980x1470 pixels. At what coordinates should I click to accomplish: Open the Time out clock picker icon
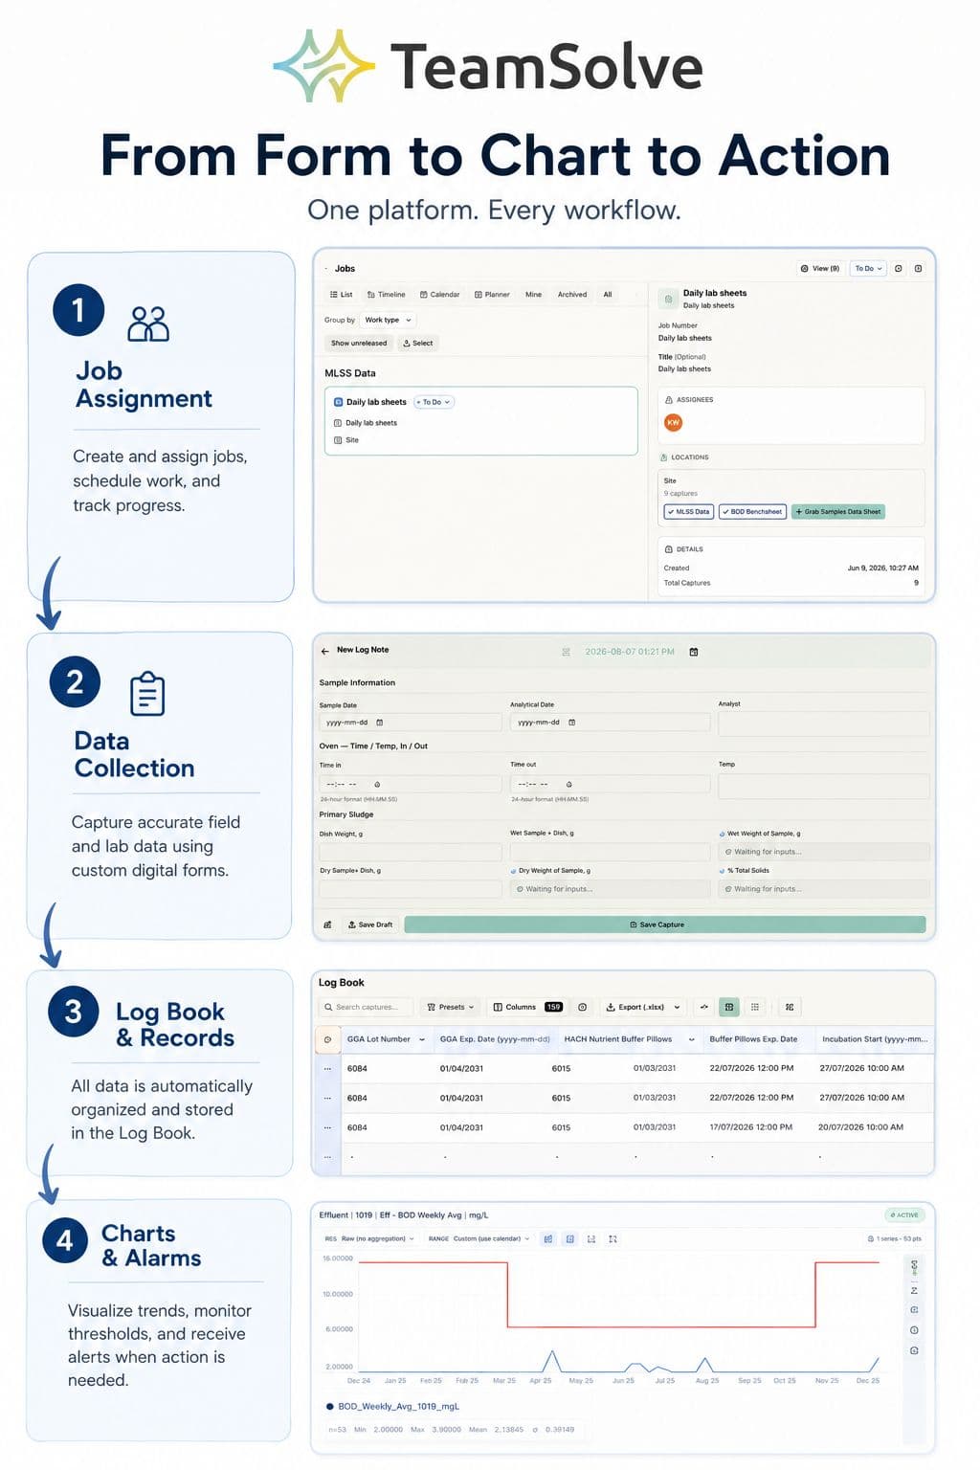568,784
